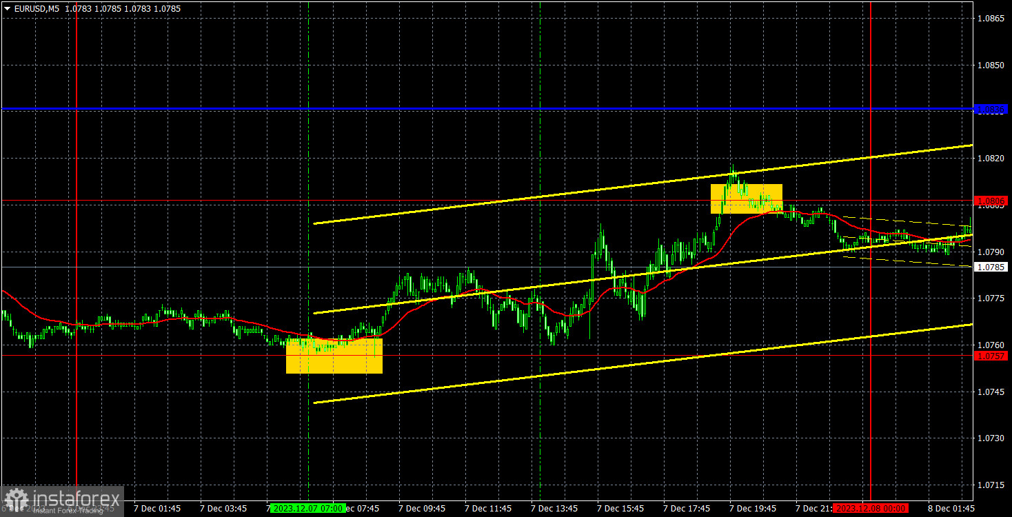
Task: Click the blue 1.0836 level label
Action: click(991, 109)
